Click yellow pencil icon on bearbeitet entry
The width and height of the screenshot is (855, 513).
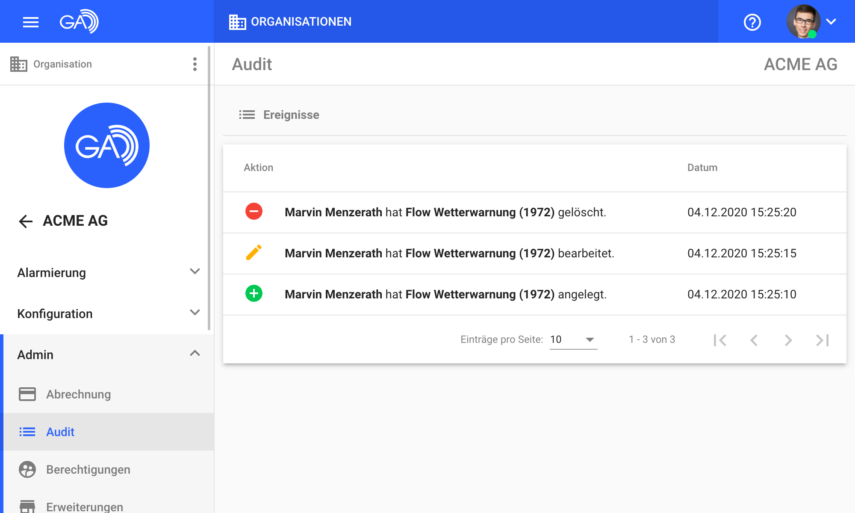pos(254,253)
